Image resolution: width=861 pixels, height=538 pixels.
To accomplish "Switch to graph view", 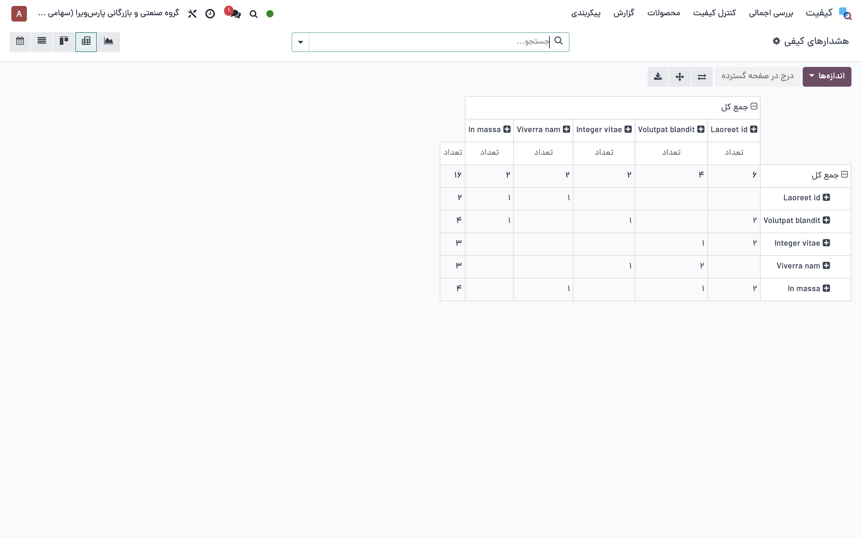I will 109,42.
